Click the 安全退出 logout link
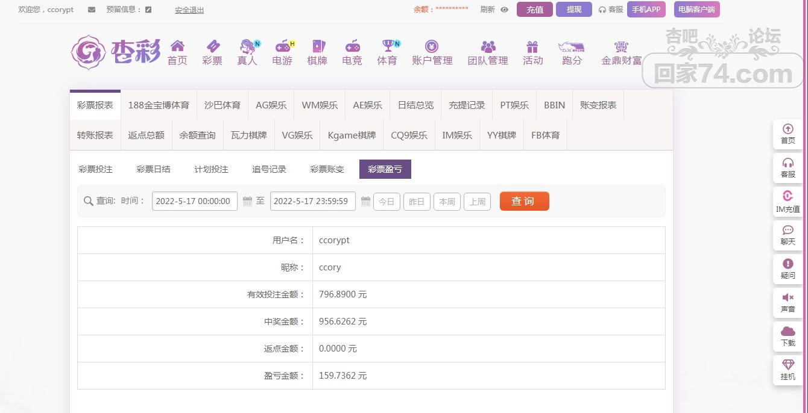This screenshot has width=808, height=413. click(x=189, y=10)
